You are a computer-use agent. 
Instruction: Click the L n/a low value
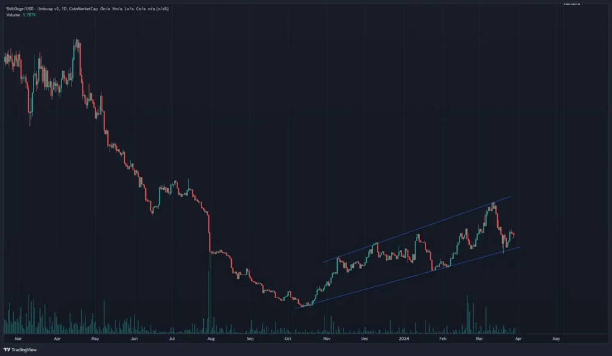[129, 8]
